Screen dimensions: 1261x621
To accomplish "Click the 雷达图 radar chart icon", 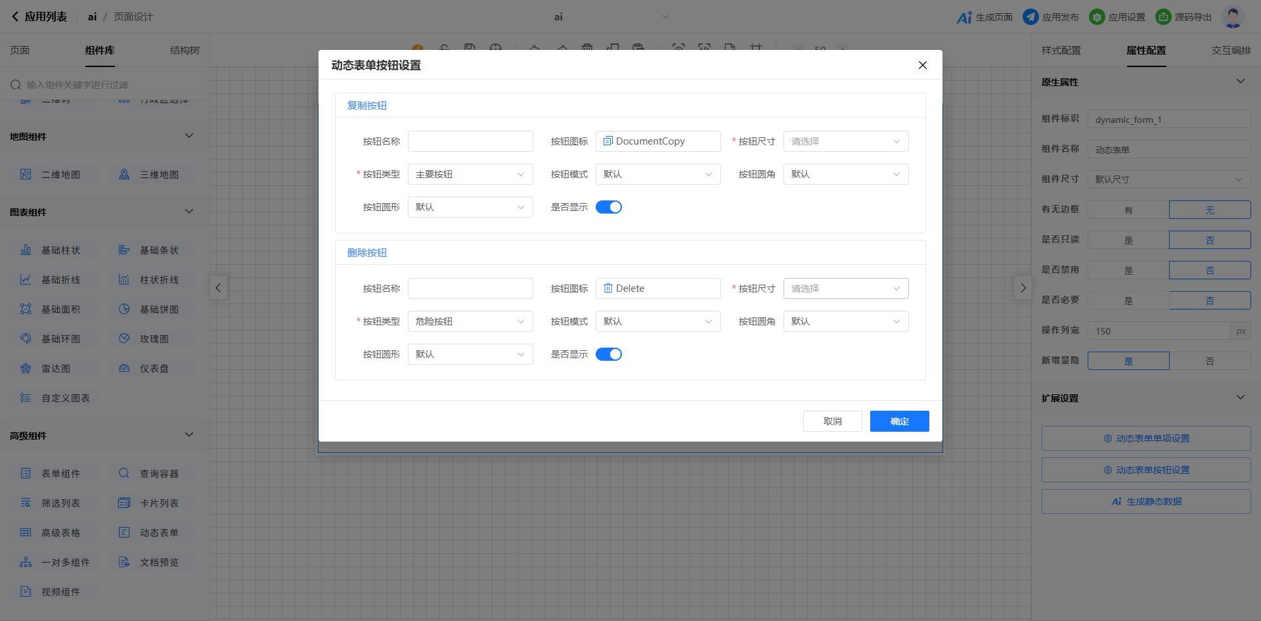I will 26,369.
